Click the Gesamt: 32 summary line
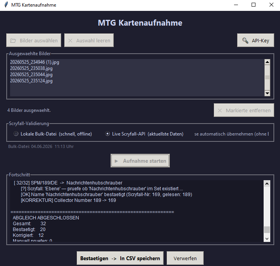 pos(30,223)
